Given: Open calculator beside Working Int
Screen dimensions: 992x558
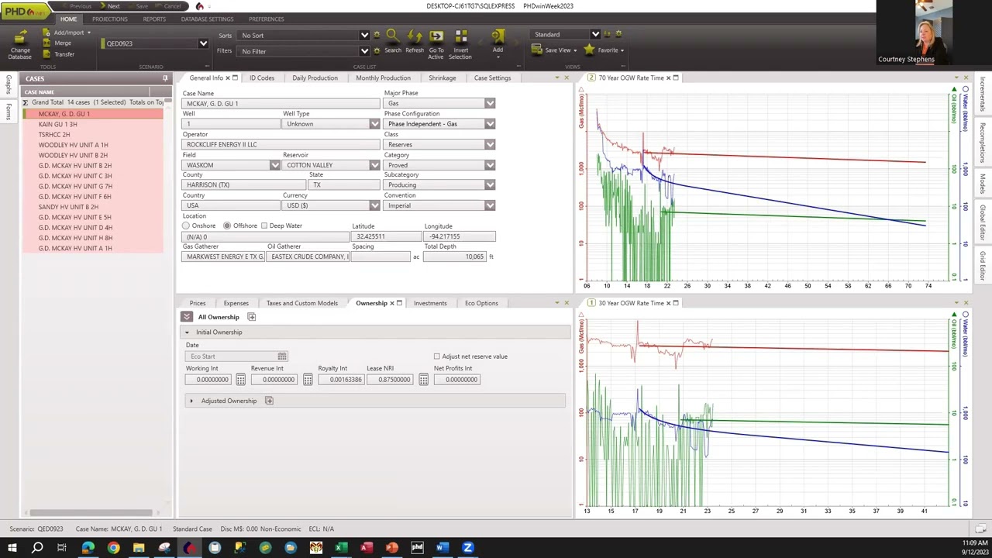Looking at the screenshot, I should [240, 380].
